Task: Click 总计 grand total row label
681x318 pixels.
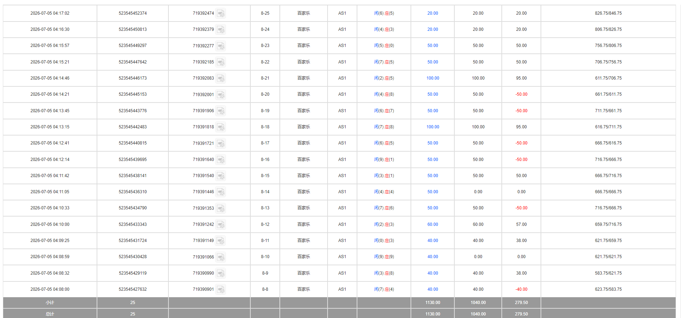Action: [x=50, y=314]
